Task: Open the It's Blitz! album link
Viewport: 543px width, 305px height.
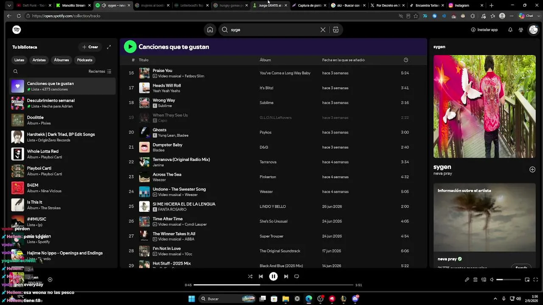Action: click(x=266, y=88)
